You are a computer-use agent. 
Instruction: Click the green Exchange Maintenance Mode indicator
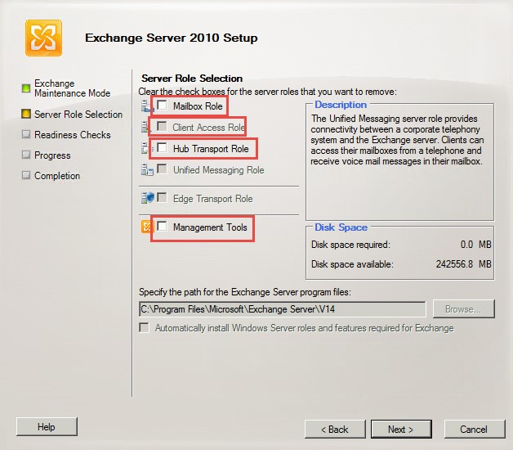(x=26, y=88)
